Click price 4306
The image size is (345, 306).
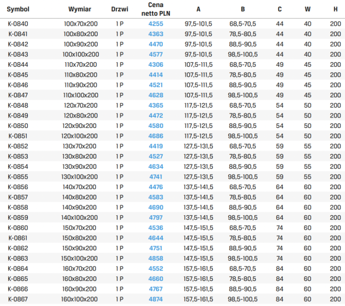coord(156,64)
